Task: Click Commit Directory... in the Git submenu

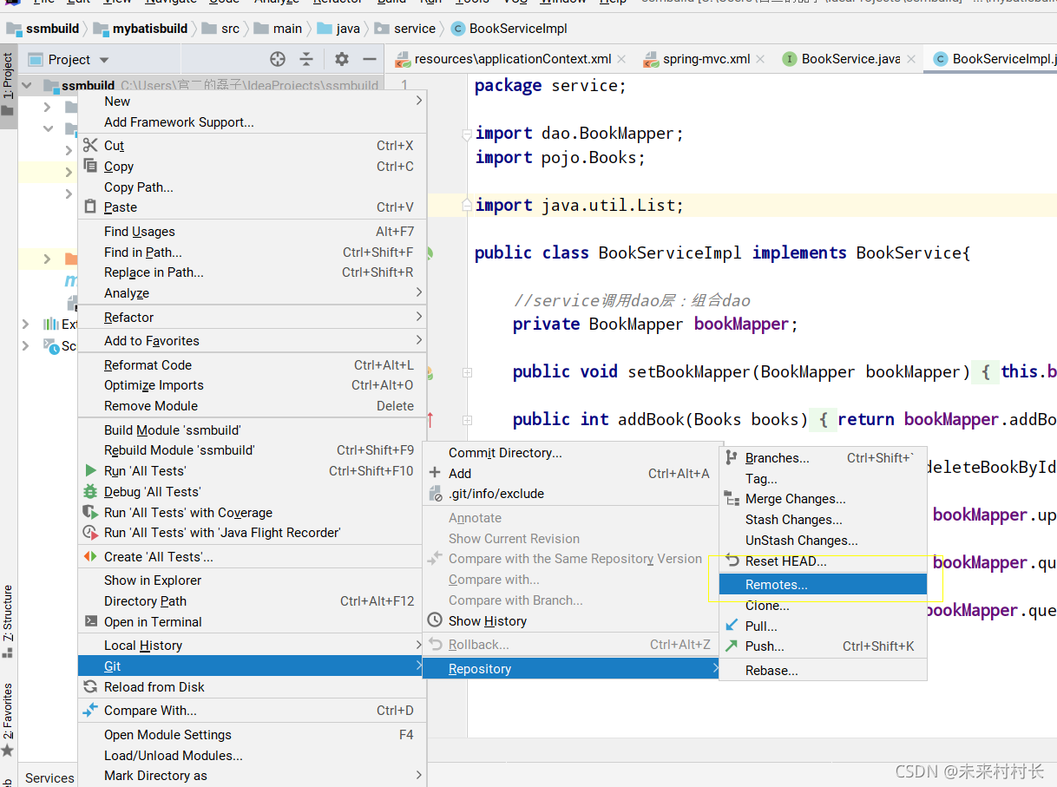Action: point(572,453)
